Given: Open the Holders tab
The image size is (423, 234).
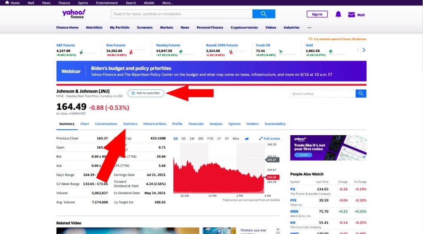Looking at the screenshot, I should [x=252, y=124].
